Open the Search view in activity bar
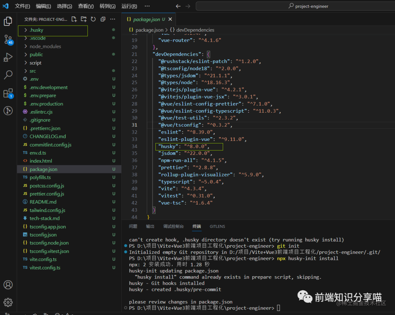Viewport: 395px width, 315px height. 8,75
